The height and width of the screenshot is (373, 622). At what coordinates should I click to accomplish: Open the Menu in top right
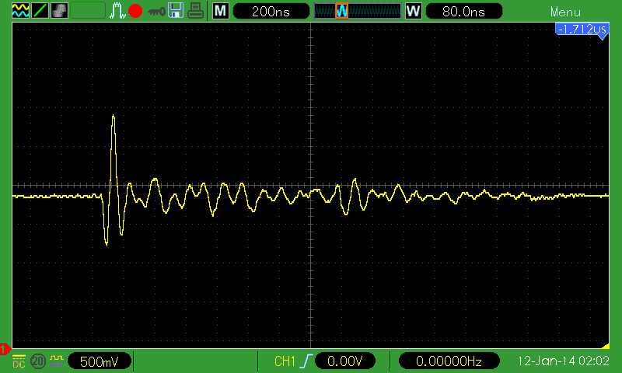[x=565, y=12]
